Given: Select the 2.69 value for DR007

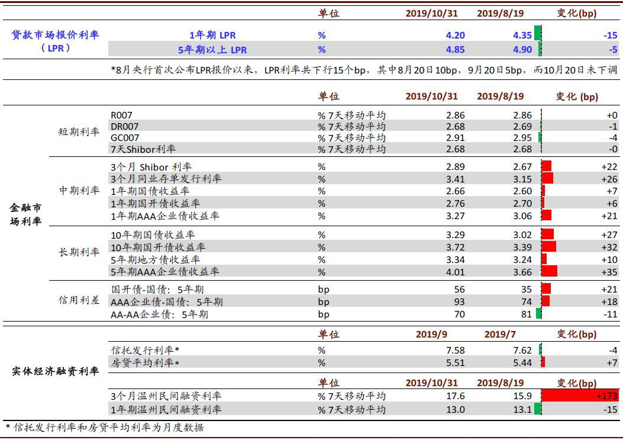Looking at the screenshot, I should pyautogui.click(x=522, y=127).
